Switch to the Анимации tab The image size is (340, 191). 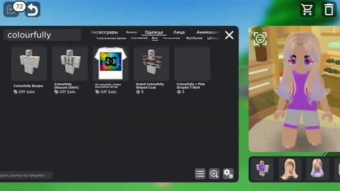click(208, 32)
